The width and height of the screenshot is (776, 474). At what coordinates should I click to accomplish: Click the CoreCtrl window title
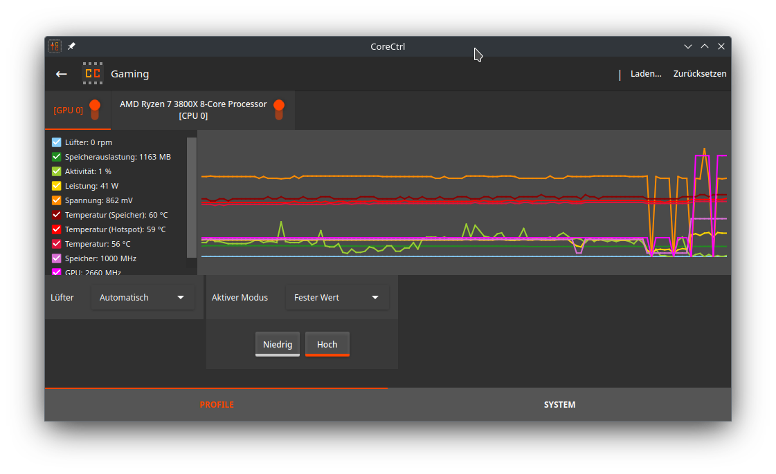[x=388, y=46]
